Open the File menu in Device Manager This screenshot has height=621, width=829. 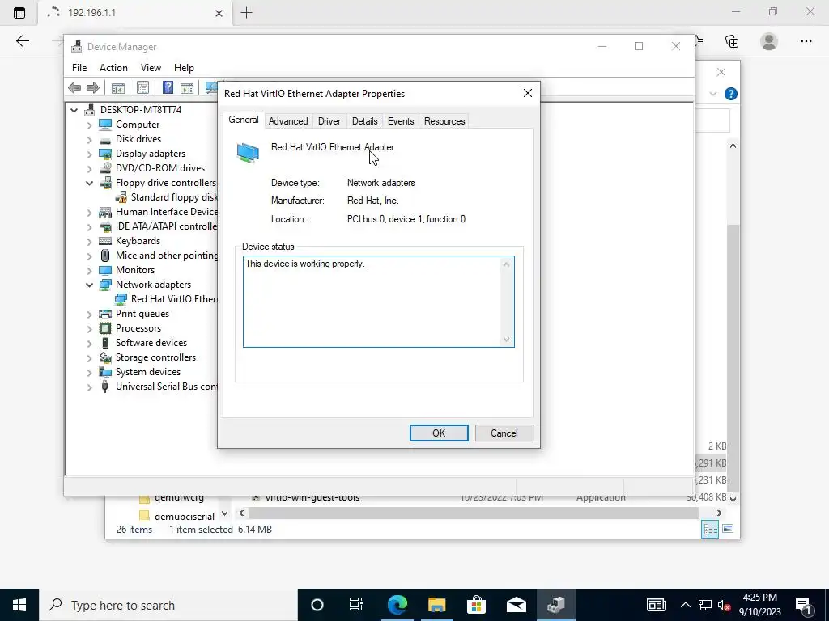[79, 68]
